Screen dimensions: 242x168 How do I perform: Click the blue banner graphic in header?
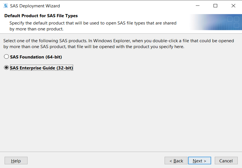coord(216,22)
